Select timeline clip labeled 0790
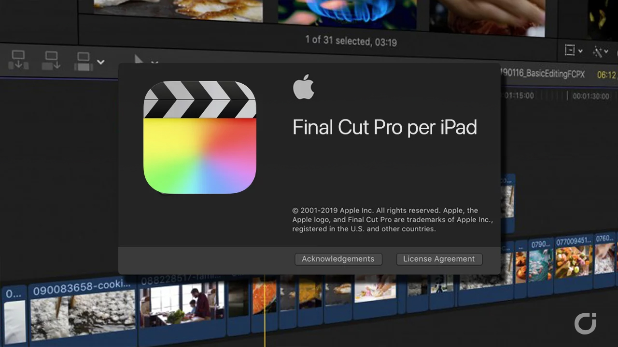Image resolution: width=618 pixels, height=347 pixels. pyautogui.click(x=541, y=266)
